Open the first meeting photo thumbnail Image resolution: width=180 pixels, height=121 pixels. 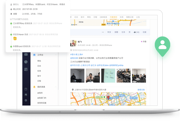pyautogui.click(x=77, y=76)
